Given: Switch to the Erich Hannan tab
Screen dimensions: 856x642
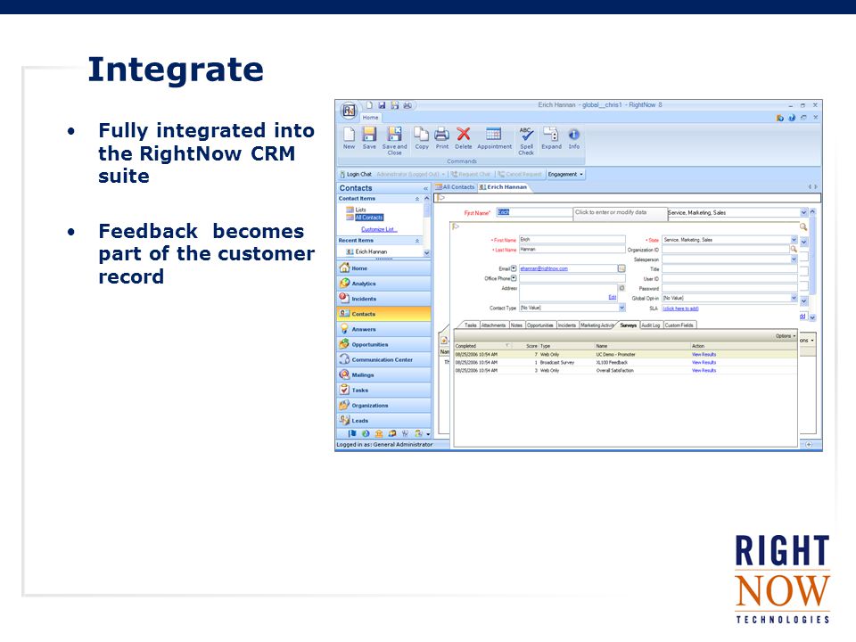Looking at the screenshot, I should coord(503,186).
